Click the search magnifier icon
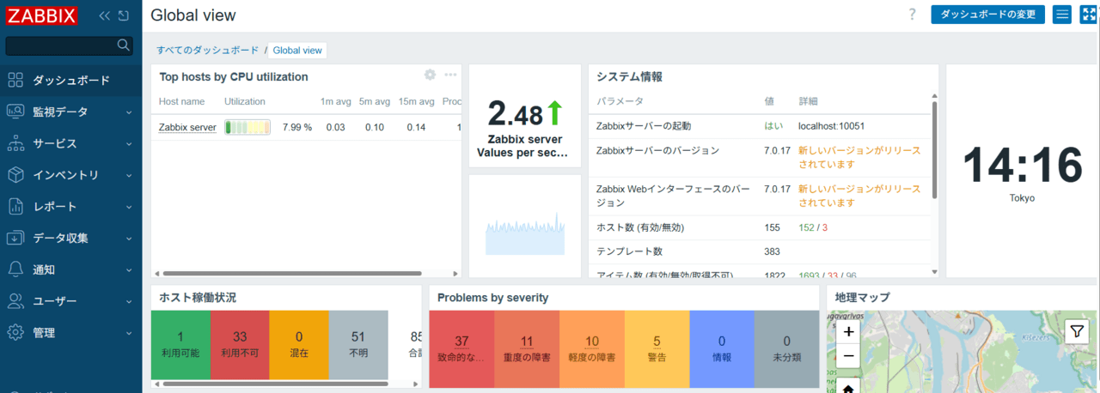1100x393 pixels. pos(124,45)
